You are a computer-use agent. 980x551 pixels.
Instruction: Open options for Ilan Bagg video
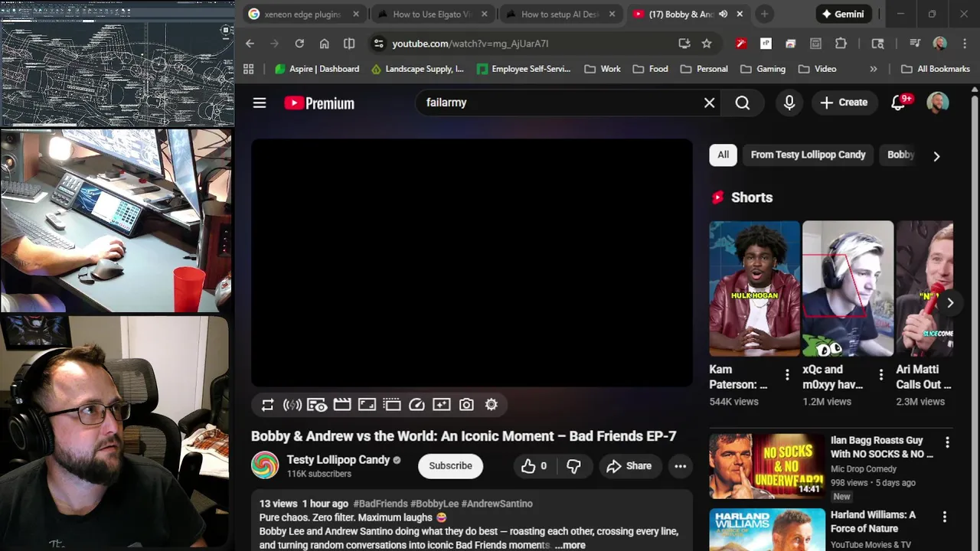pos(947,442)
